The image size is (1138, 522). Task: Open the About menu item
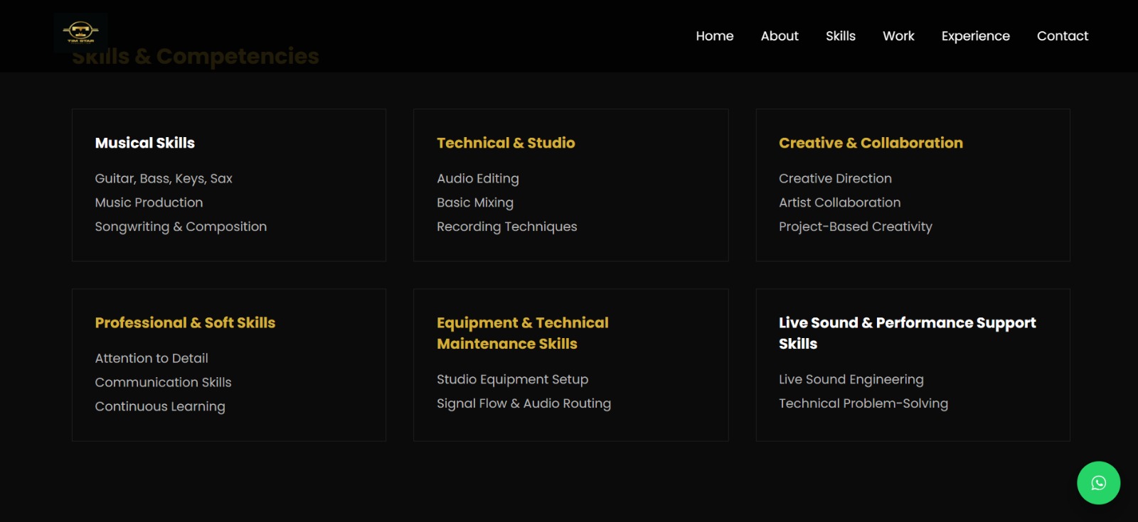pyautogui.click(x=779, y=36)
